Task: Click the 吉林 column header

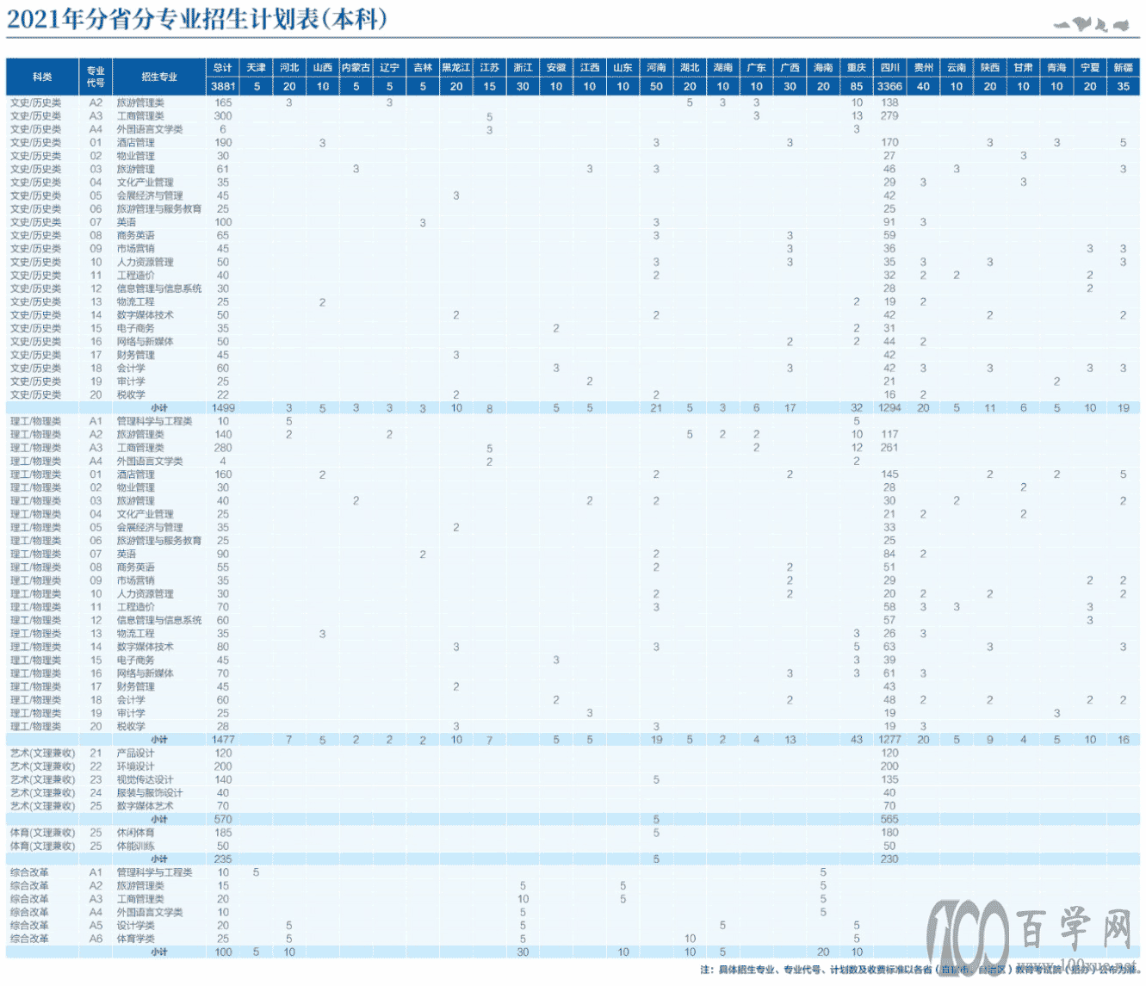Action: 423,67
